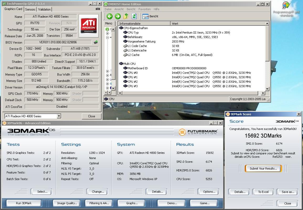Screen dimensions: 303x210
Task: Click the Demo... button
Action: [172, 203]
